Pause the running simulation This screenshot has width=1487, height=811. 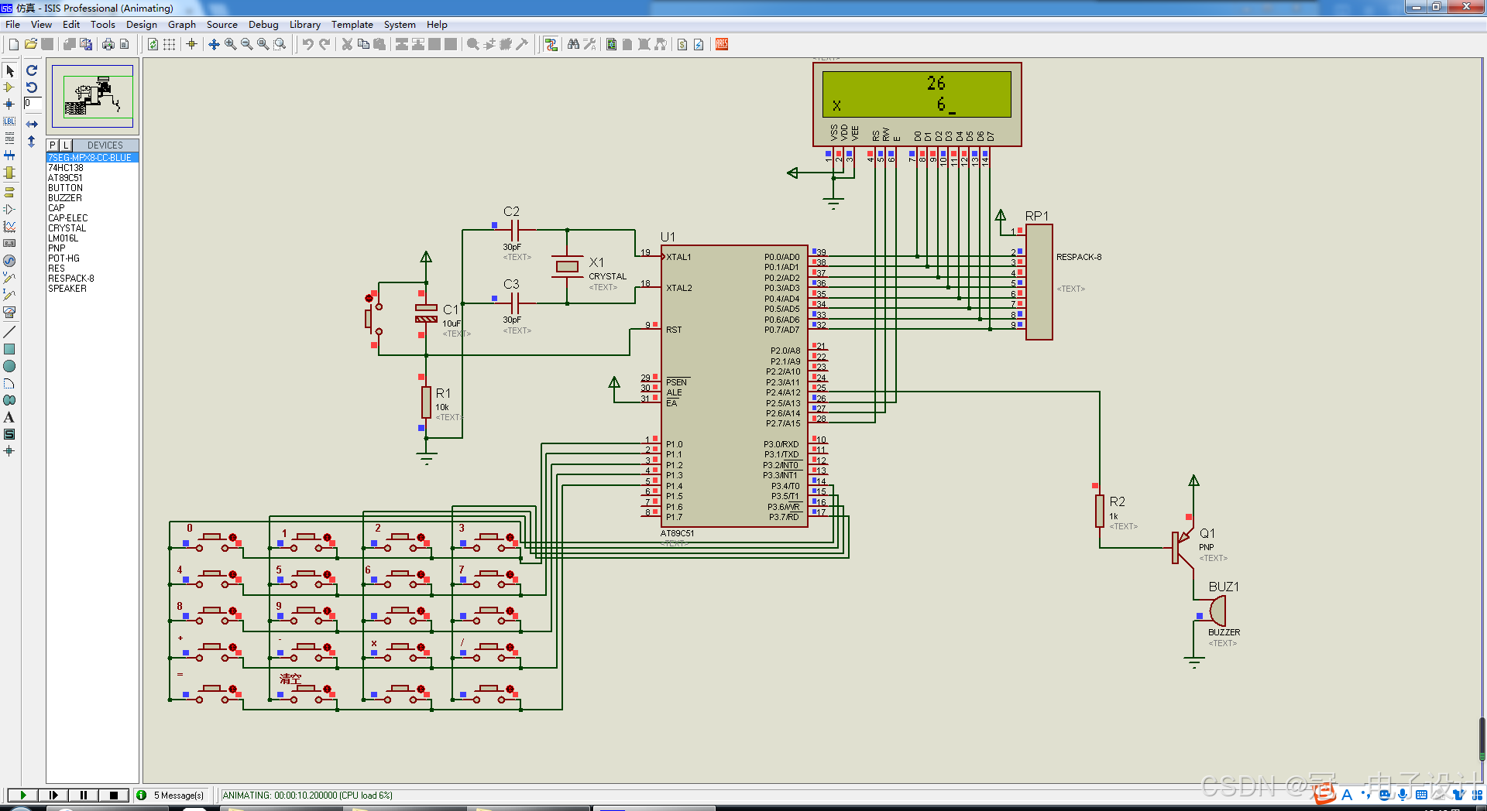(x=84, y=795)
